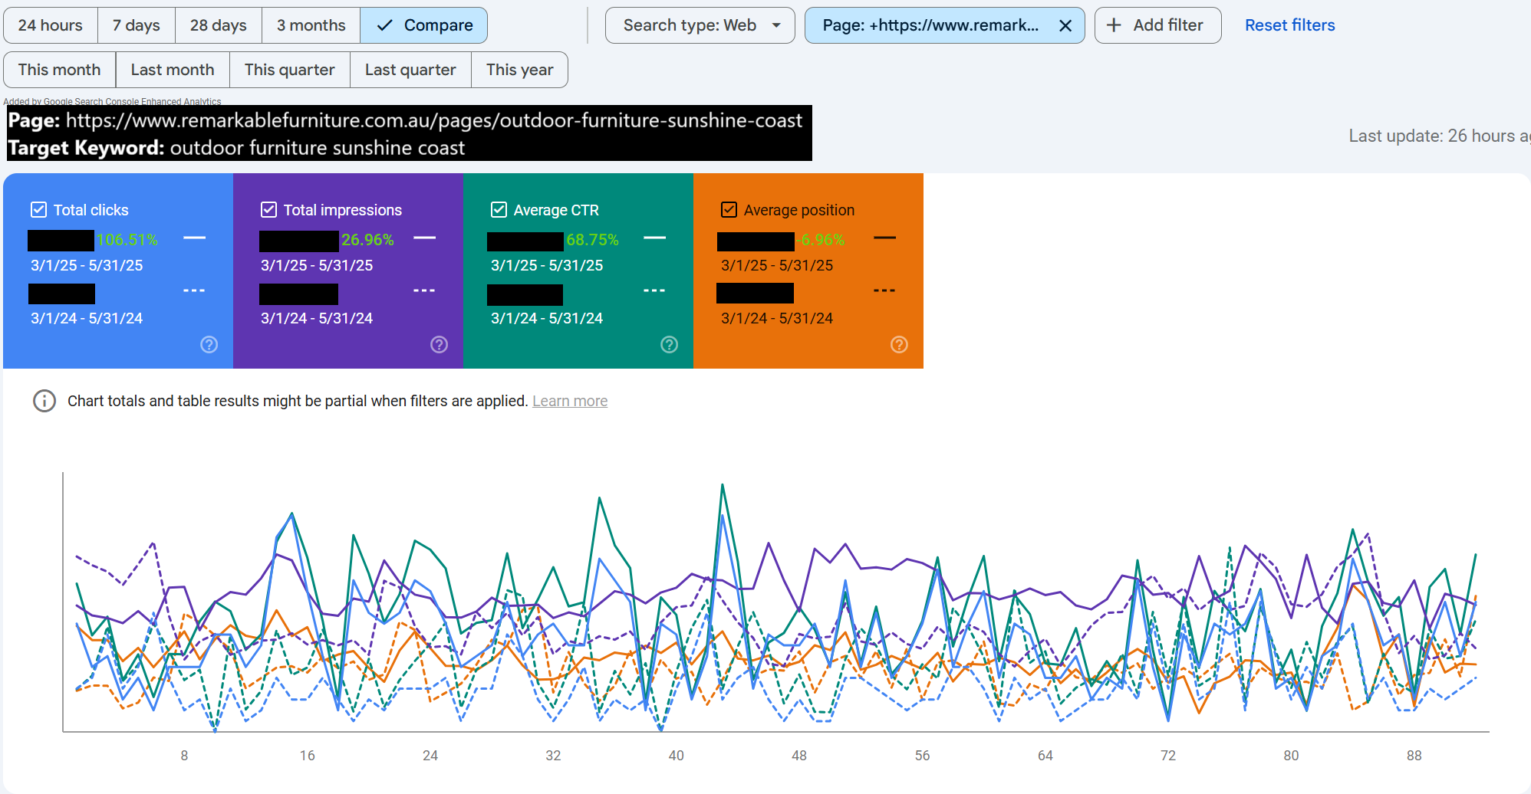Click the Reset filters link
This screenshot has width=1531, height=794.
[x=1289, y=25]
